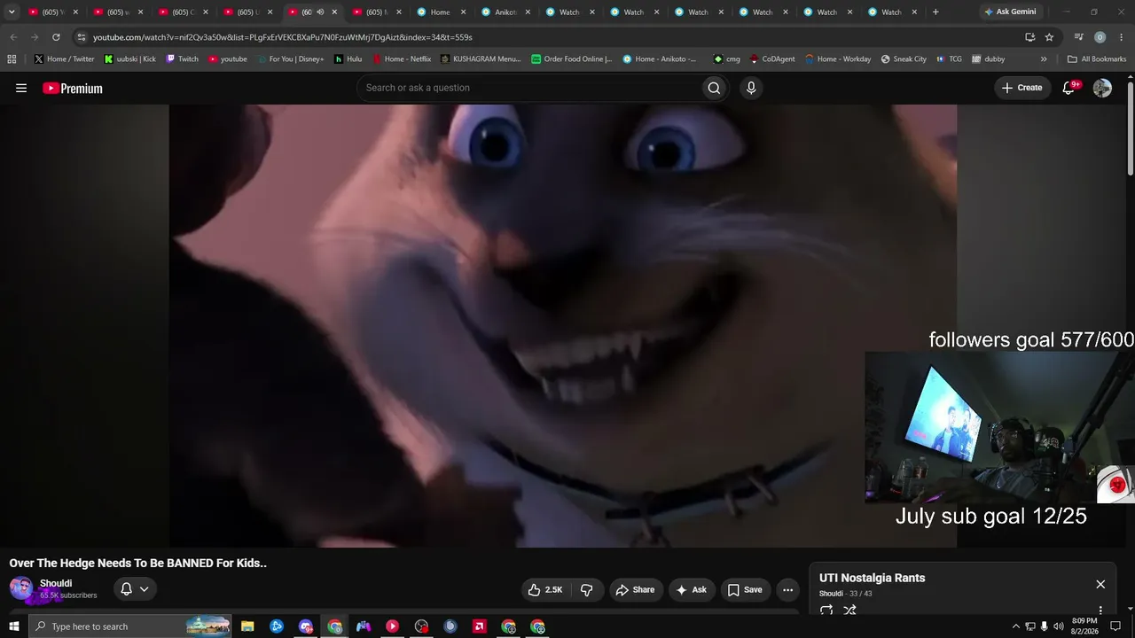Open the UTI Nostalgia Rants playlist title
This screenshot has width=1135, height=638.
872,578
